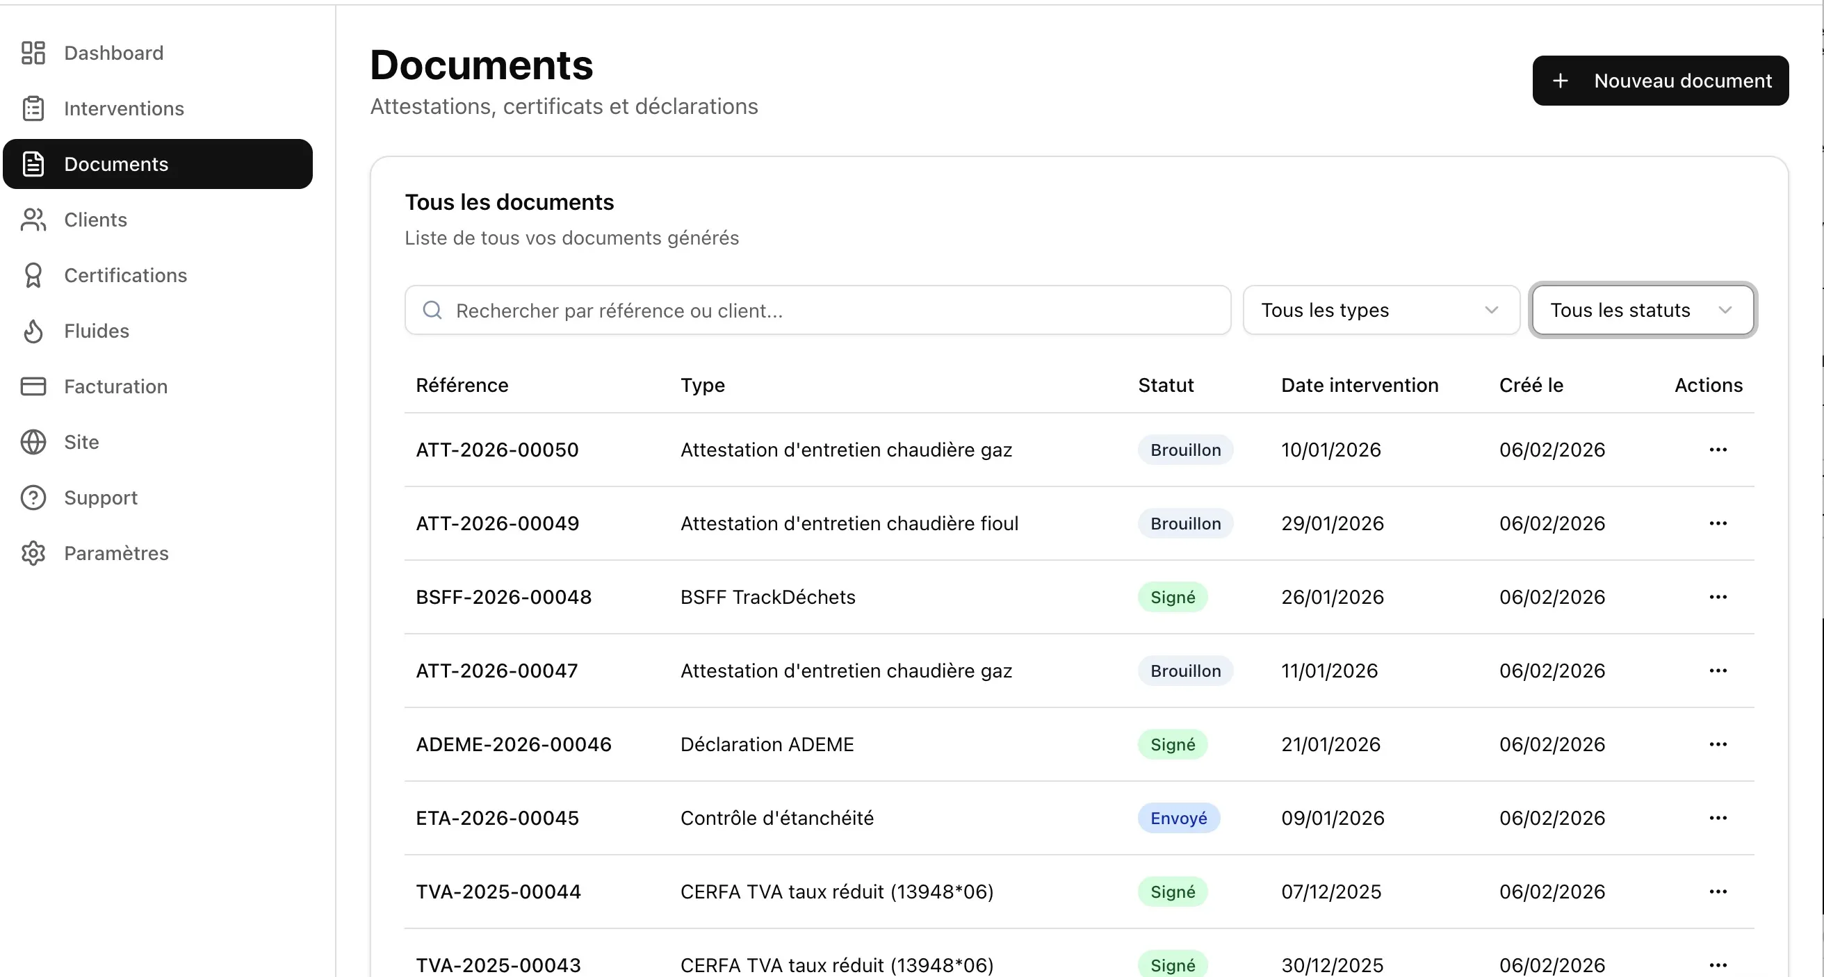The height and width of the screenshot is (977, 1824).
Task: Click the Documents file icon
Action: pyautogui.click(x=32, y=163)
